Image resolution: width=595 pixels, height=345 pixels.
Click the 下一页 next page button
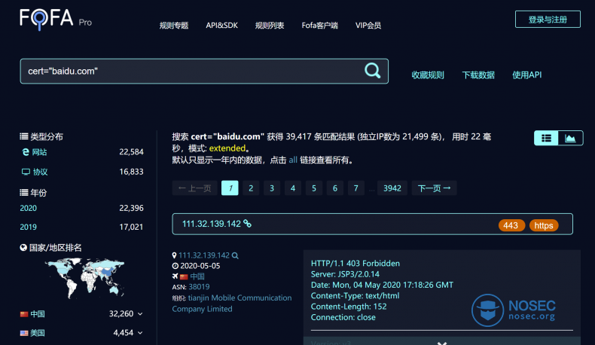[x=434, y=188]
